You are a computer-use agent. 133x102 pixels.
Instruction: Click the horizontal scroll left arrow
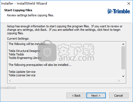point(10,81)
